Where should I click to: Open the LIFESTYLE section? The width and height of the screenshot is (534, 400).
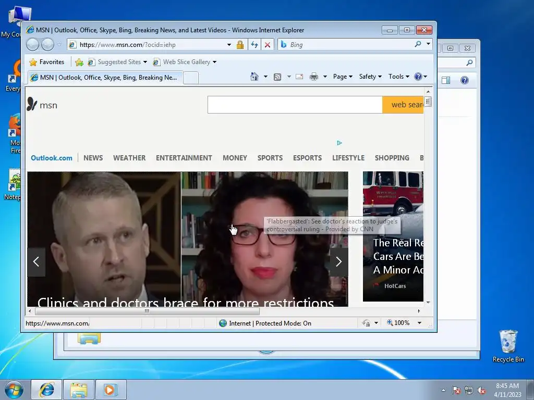click(x=348, y=158)
